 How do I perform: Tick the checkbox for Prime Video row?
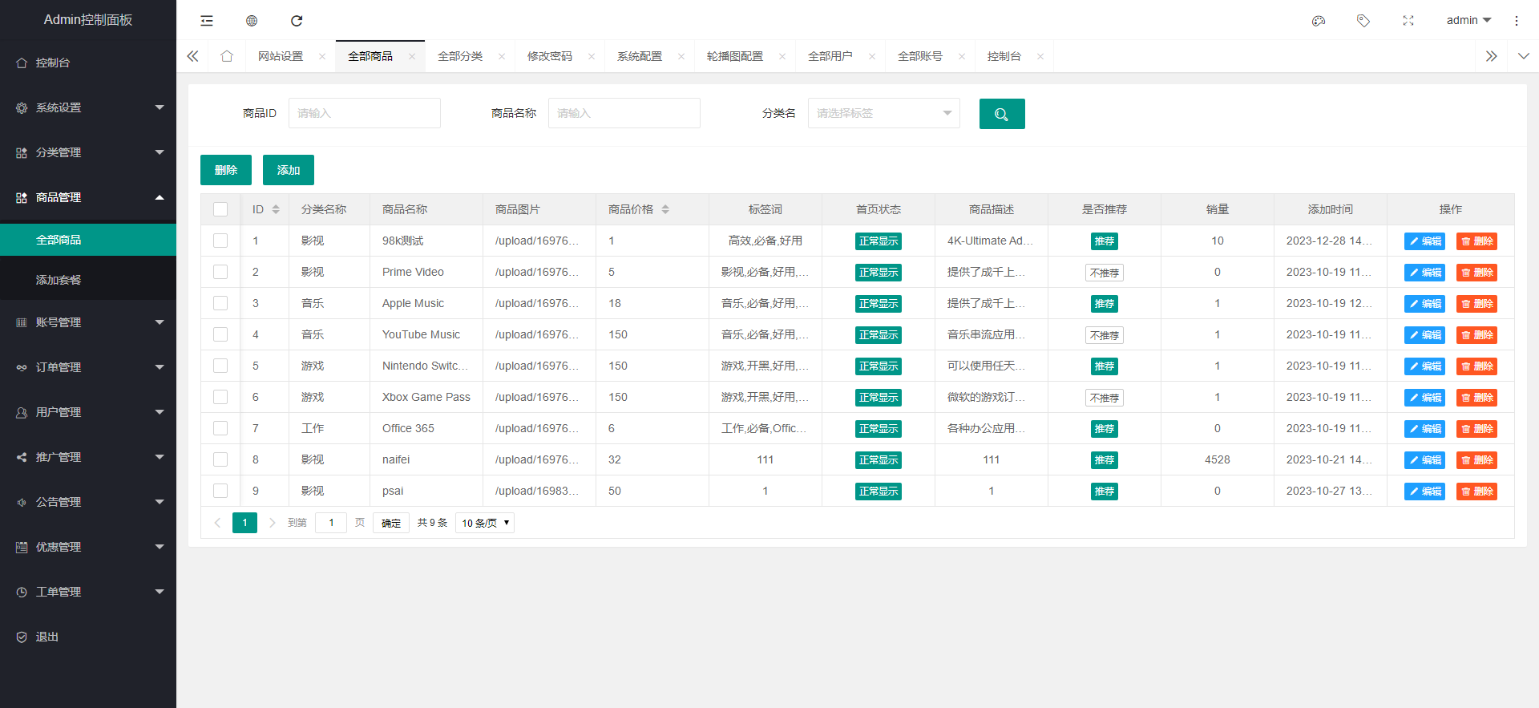(220, 272)
